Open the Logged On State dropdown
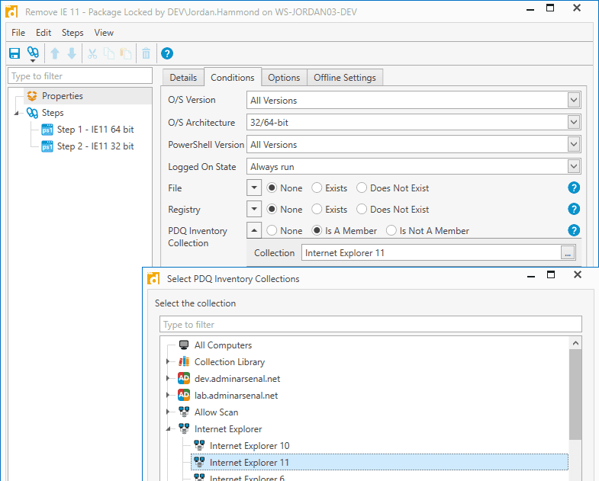This screenshot has height=481, width=599. coord(573,167)
